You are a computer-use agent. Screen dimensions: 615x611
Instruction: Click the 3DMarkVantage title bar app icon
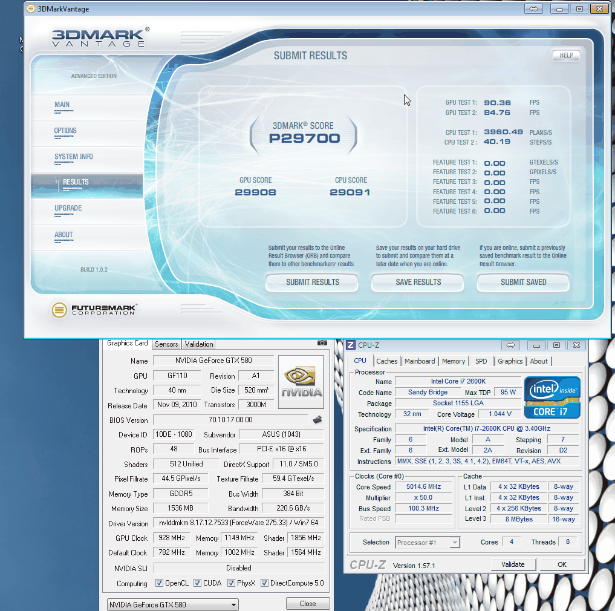click(x=31, y=8)
